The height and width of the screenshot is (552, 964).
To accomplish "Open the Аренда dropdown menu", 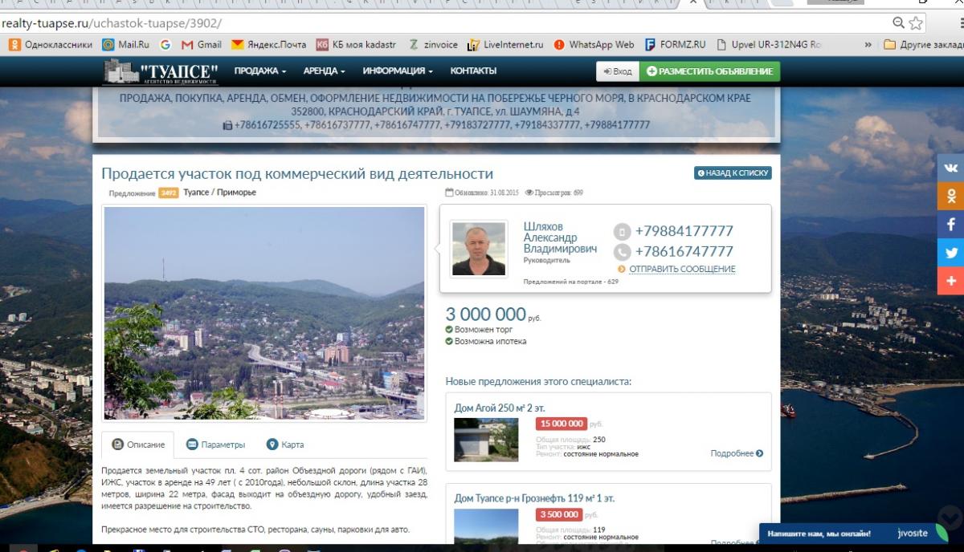I will (324, 71).
